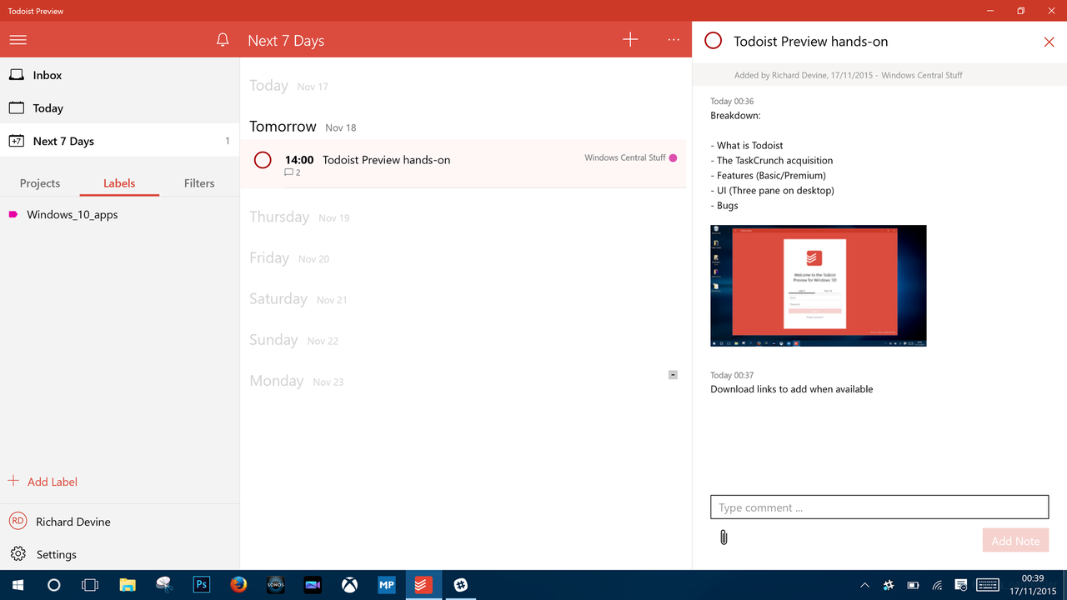Open Slack from taskbar
This screenshot has width=1067, height=600.
coord(460,585)
